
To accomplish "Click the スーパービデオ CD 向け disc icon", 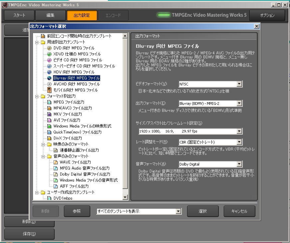I will pos(49,66).
